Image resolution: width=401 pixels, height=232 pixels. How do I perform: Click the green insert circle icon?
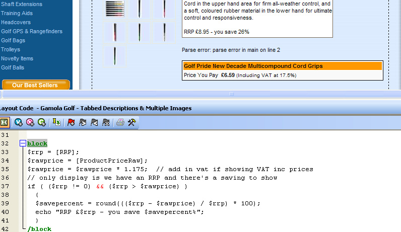42,122
